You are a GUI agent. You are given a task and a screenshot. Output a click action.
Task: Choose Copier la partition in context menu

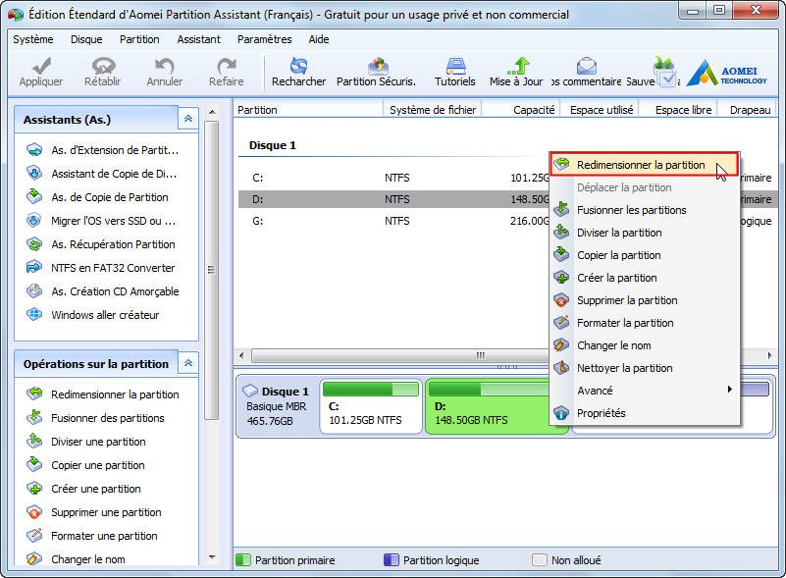tap(645, 255)
